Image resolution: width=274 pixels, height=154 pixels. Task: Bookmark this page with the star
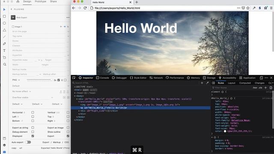(248, 8)
